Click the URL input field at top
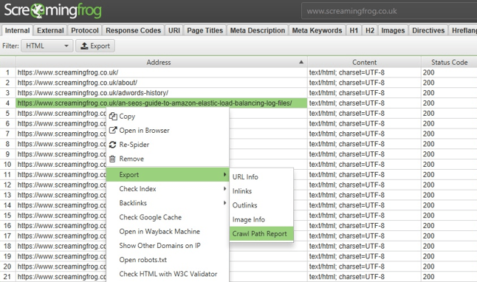Screen dimensions: 477x282 tap(389, 11)
